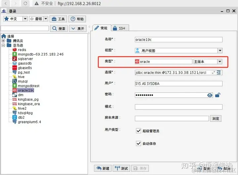The image size is (238, 175).
Task: Click the 浏览 browse button
Action: point(216,118)
